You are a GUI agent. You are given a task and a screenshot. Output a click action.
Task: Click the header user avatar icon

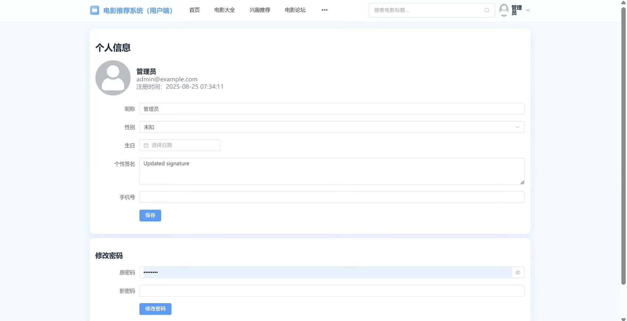(504, 10)
